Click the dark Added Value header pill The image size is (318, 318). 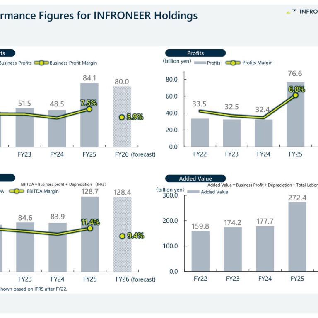pos(195,178)
